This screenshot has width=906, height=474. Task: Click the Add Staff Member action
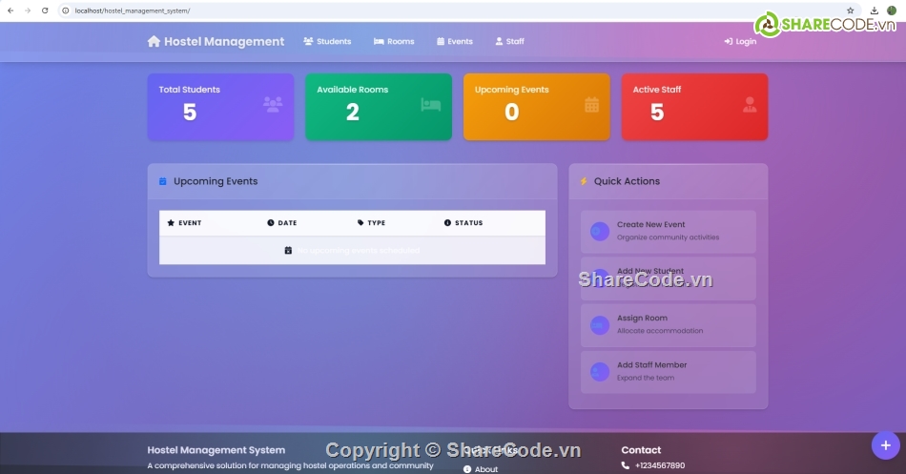pyautogui.click(x=668, y=371)
